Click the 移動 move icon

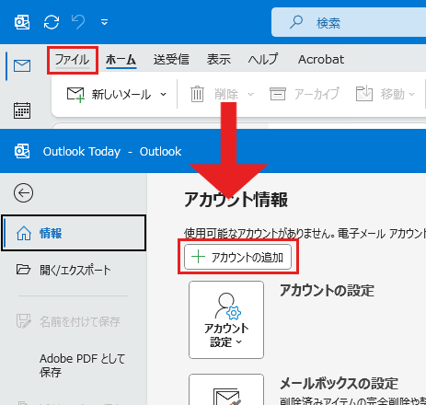tap(364, 94)
